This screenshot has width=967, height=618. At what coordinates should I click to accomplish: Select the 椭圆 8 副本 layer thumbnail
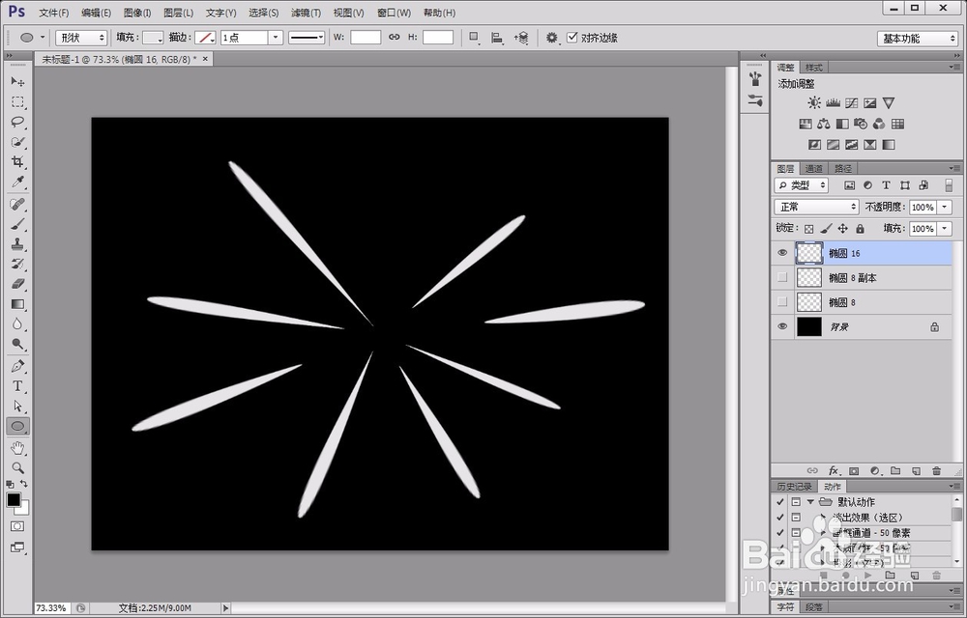pos(809,277)
